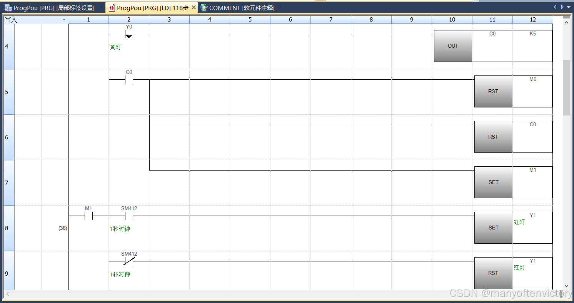
Task: Select row header 8
Action: pyautogui.click(x=9, y=228)
